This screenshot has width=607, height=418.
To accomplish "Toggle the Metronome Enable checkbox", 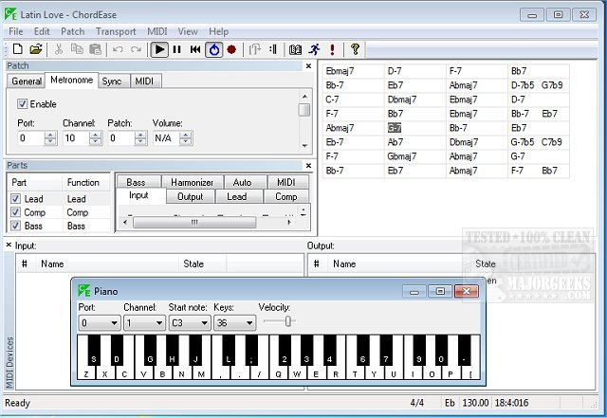I will tap(22, 103).
